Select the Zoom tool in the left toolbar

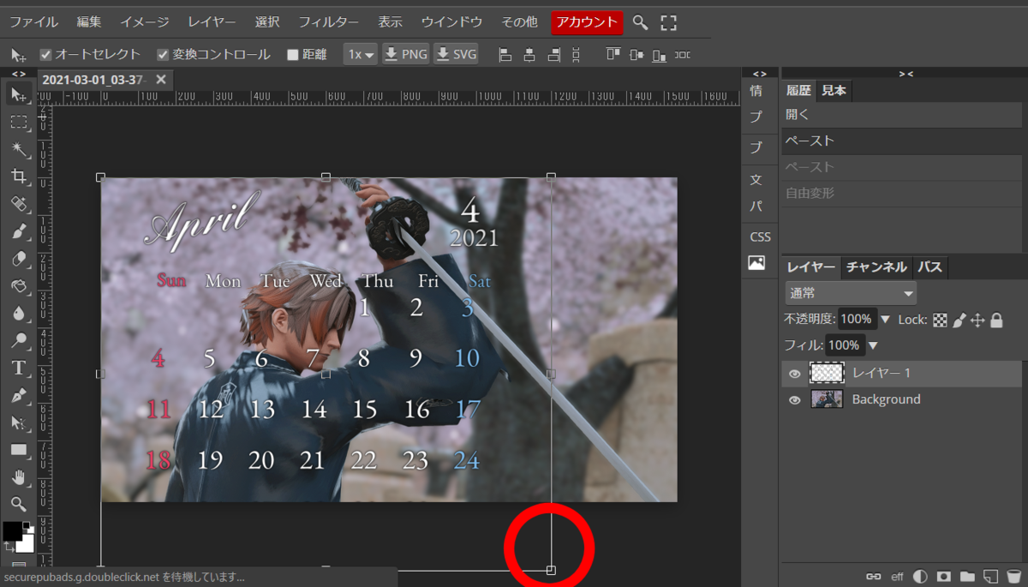(x=19, y=504)
